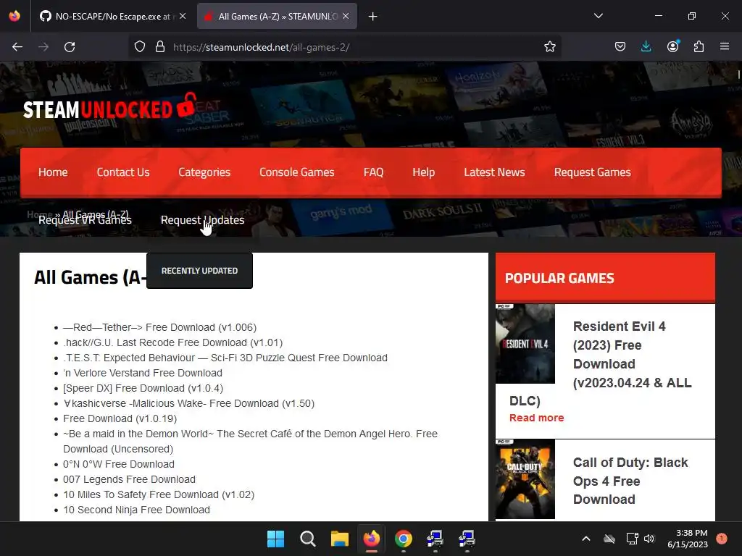Open the Help menu item
The image size is (742, 556).
423,172
